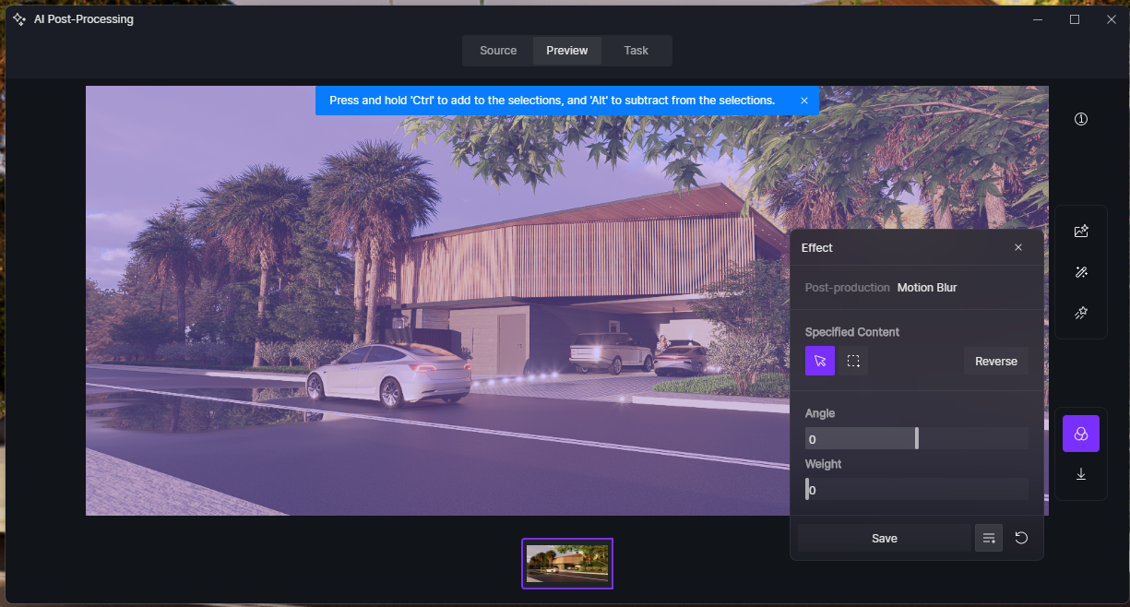Maximize the AI Post-Processing window
This screenshot has height=607, width=1130.
point(1075,19)
